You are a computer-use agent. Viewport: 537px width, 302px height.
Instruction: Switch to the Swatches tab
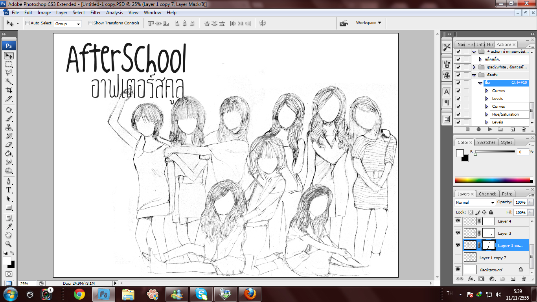486,142
